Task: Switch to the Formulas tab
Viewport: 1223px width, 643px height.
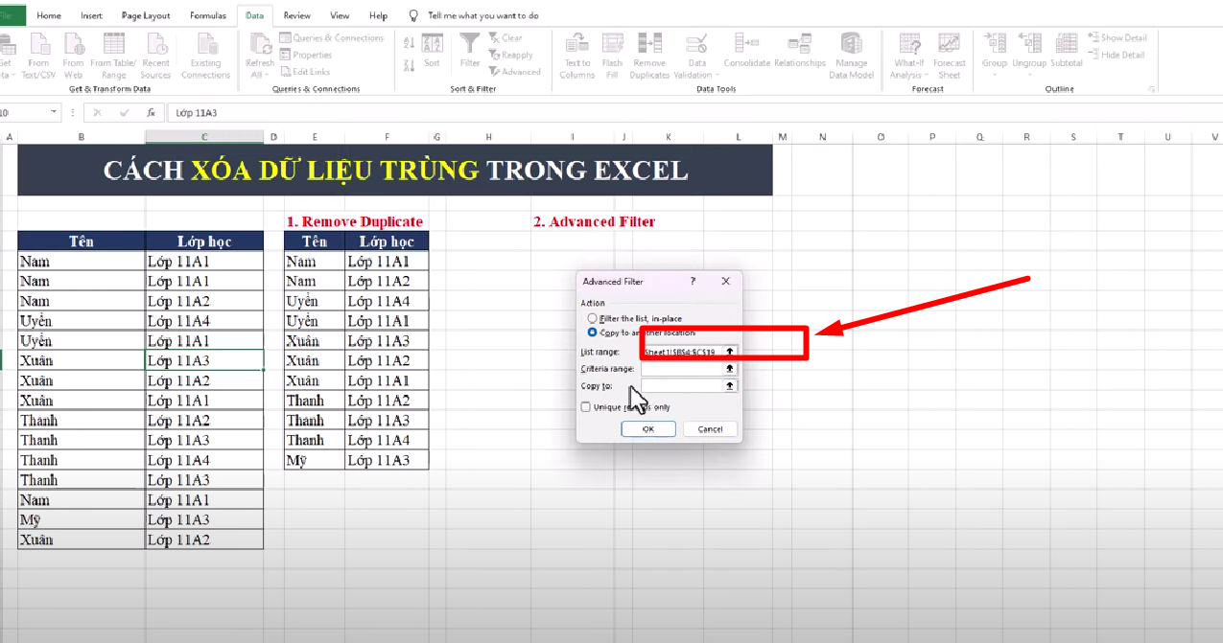Action: click(x=208, y=15)
